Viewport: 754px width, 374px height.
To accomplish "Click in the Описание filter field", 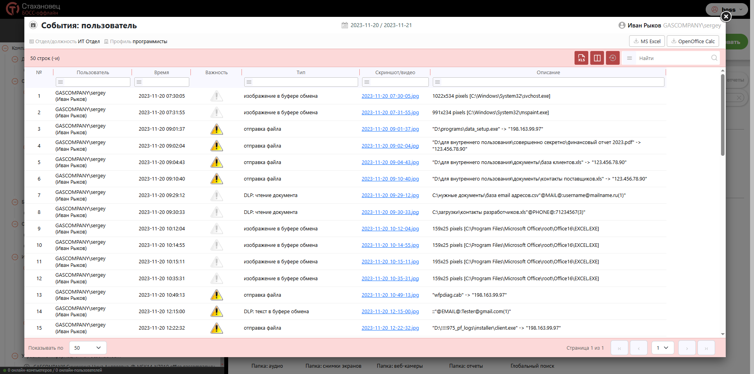I will point(552,82).
